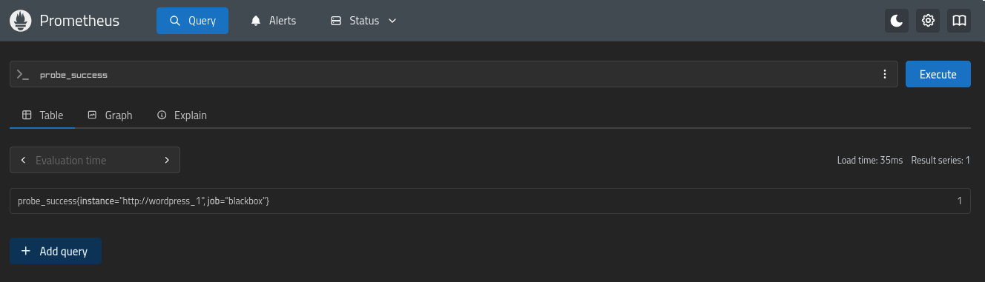Step evaluation time backward
The width and height of the screenshot is (985, 282).
[x=23, y=160]
